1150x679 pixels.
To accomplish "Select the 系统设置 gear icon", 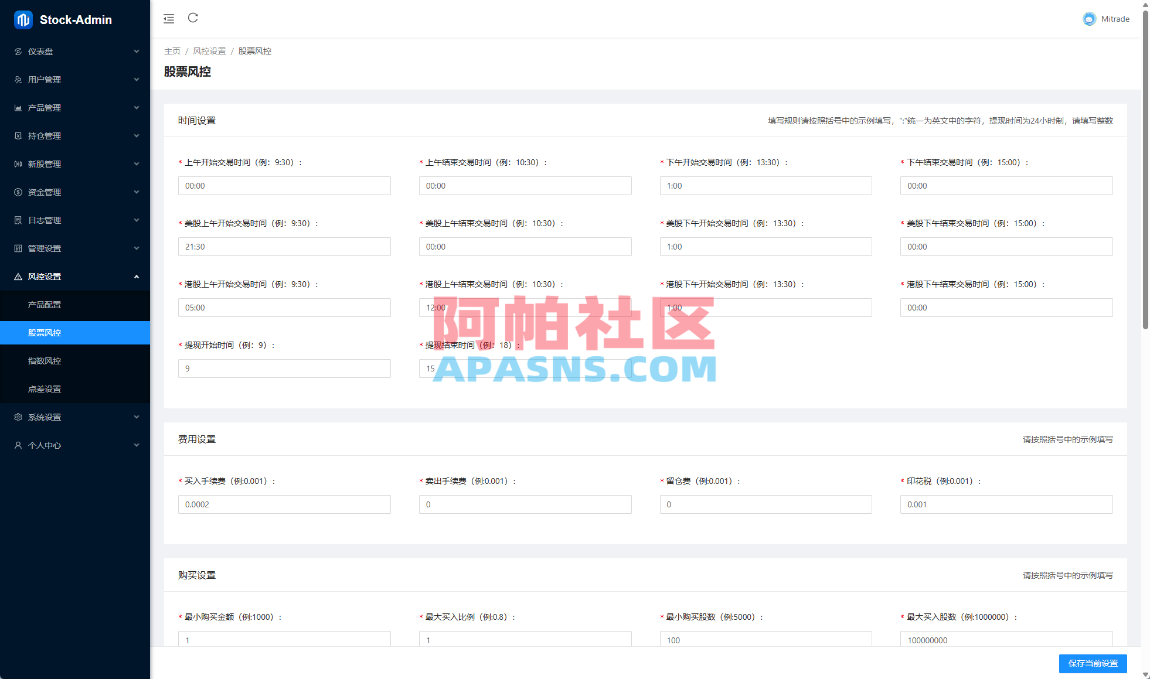I will point(18,417).
